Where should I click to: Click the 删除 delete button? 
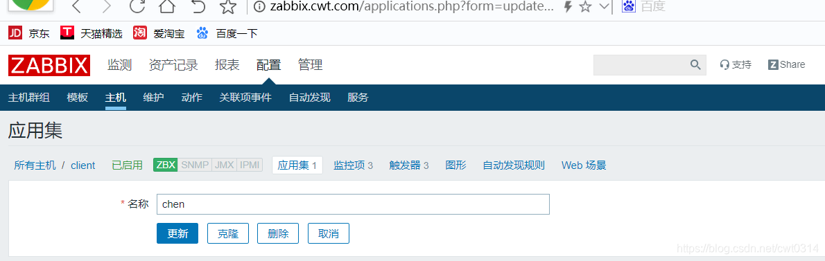click(278, 234)
